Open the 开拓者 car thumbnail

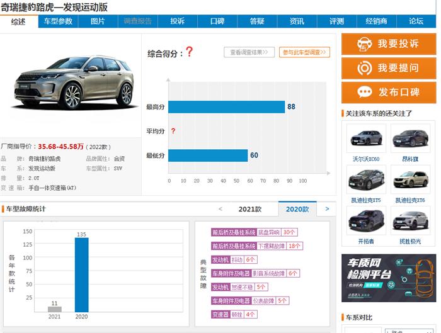[366, 220]
